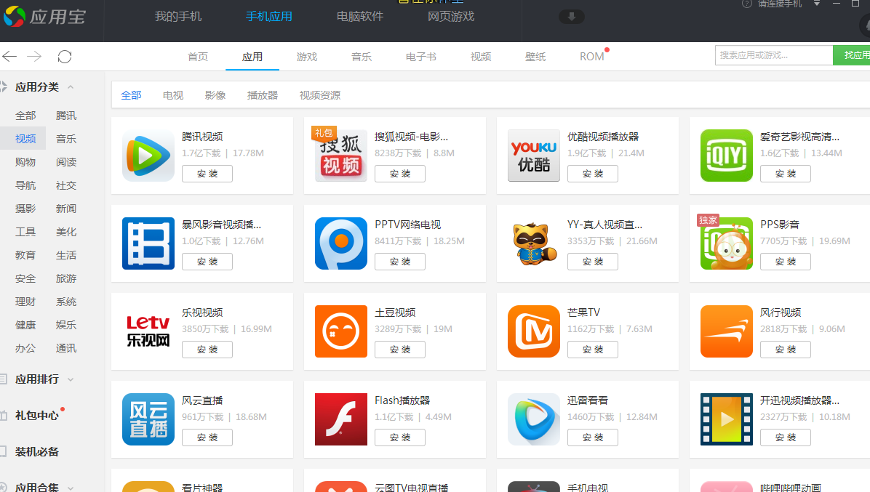Screen dimensions: 870x492
Task: Open 迅雷看看 app icon
Action: coord(534,419)
